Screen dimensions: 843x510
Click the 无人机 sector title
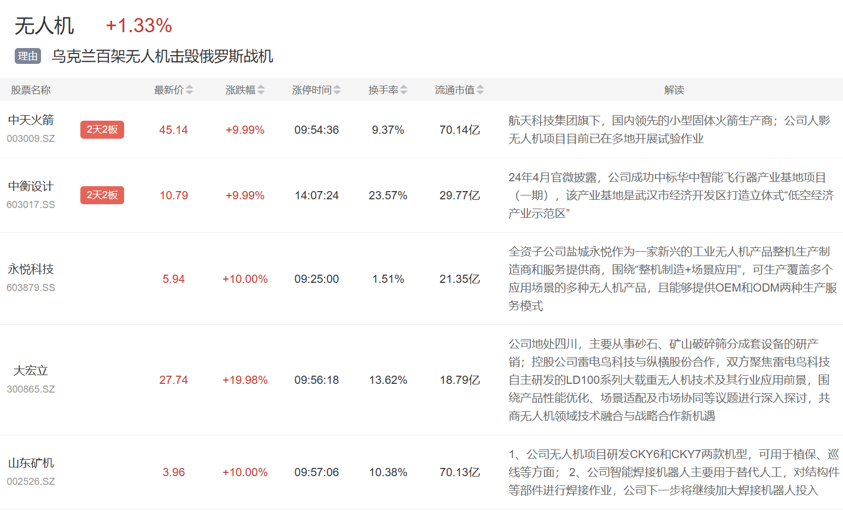point(44,26)
